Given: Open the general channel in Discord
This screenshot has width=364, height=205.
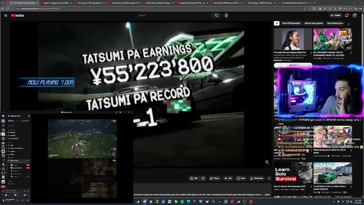Looking at the screenshot, I should pos(13,132).
